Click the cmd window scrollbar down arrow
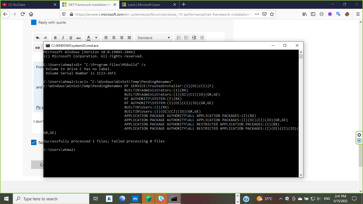363x204 pixels. [301, 175]
